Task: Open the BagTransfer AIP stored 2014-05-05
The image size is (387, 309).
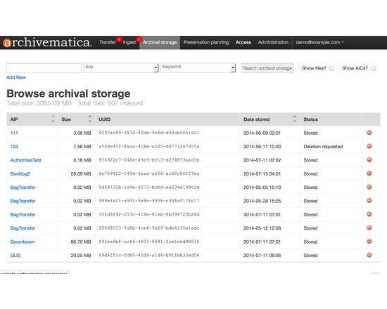Action: [x=23, y=188]
